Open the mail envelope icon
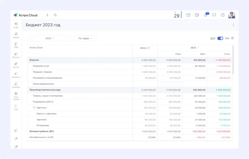This screenshot has height=159, width=249. [188, 15]
